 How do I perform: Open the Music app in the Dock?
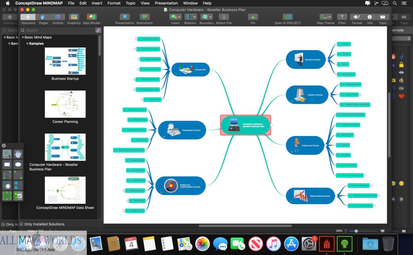[273, 243]
